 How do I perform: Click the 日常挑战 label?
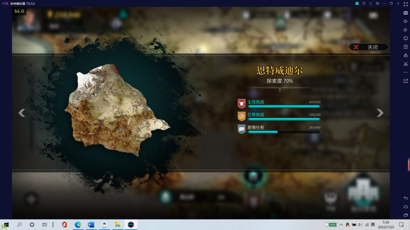[x=256, y=115]
